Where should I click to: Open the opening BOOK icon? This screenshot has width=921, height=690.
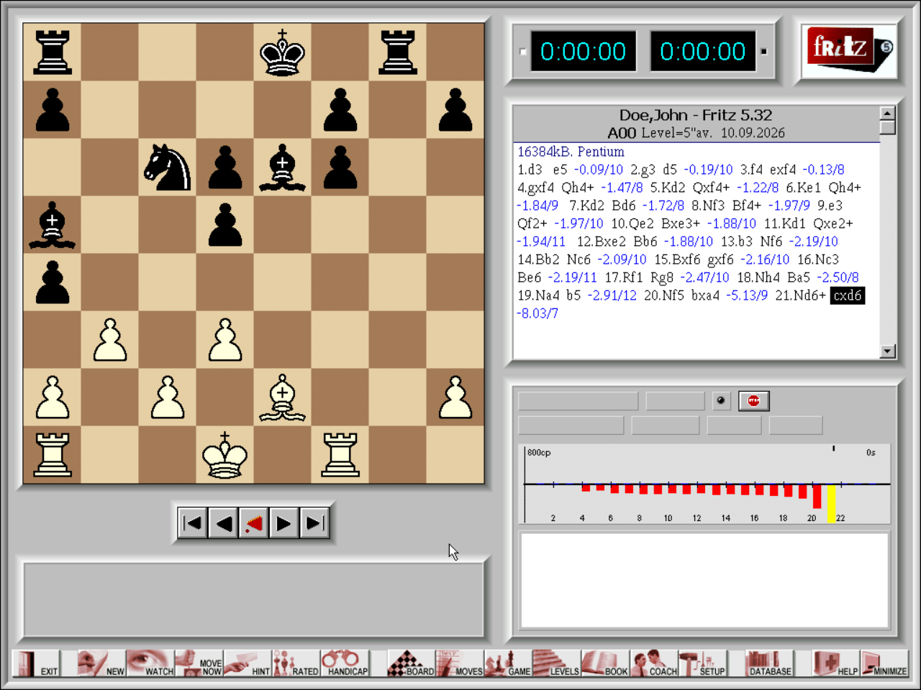[x=605, y=663]
